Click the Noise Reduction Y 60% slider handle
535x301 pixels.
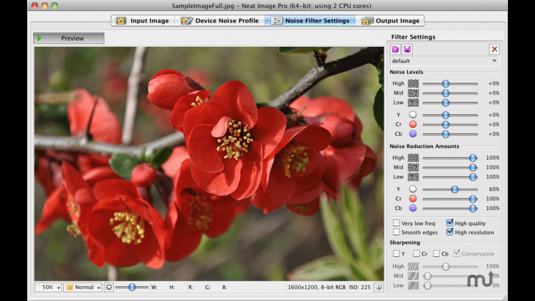click(x=455, y=189)
